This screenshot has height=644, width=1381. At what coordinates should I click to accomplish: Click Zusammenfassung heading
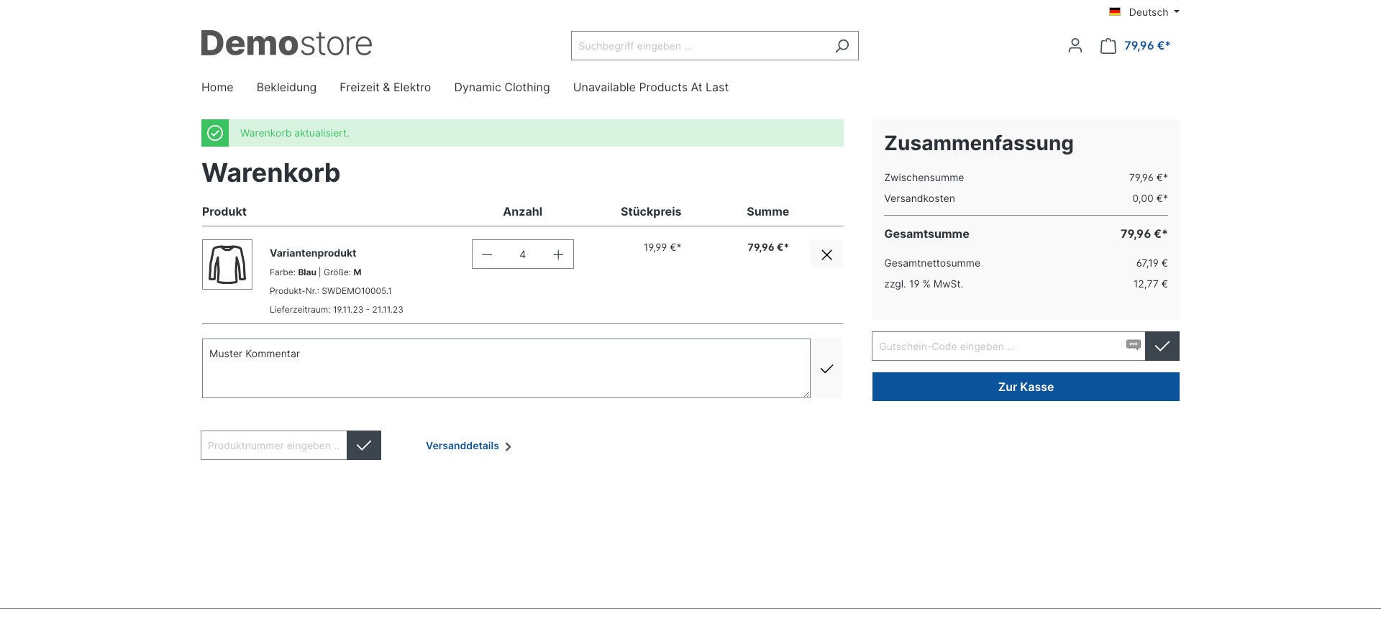[x=979, y=143]
